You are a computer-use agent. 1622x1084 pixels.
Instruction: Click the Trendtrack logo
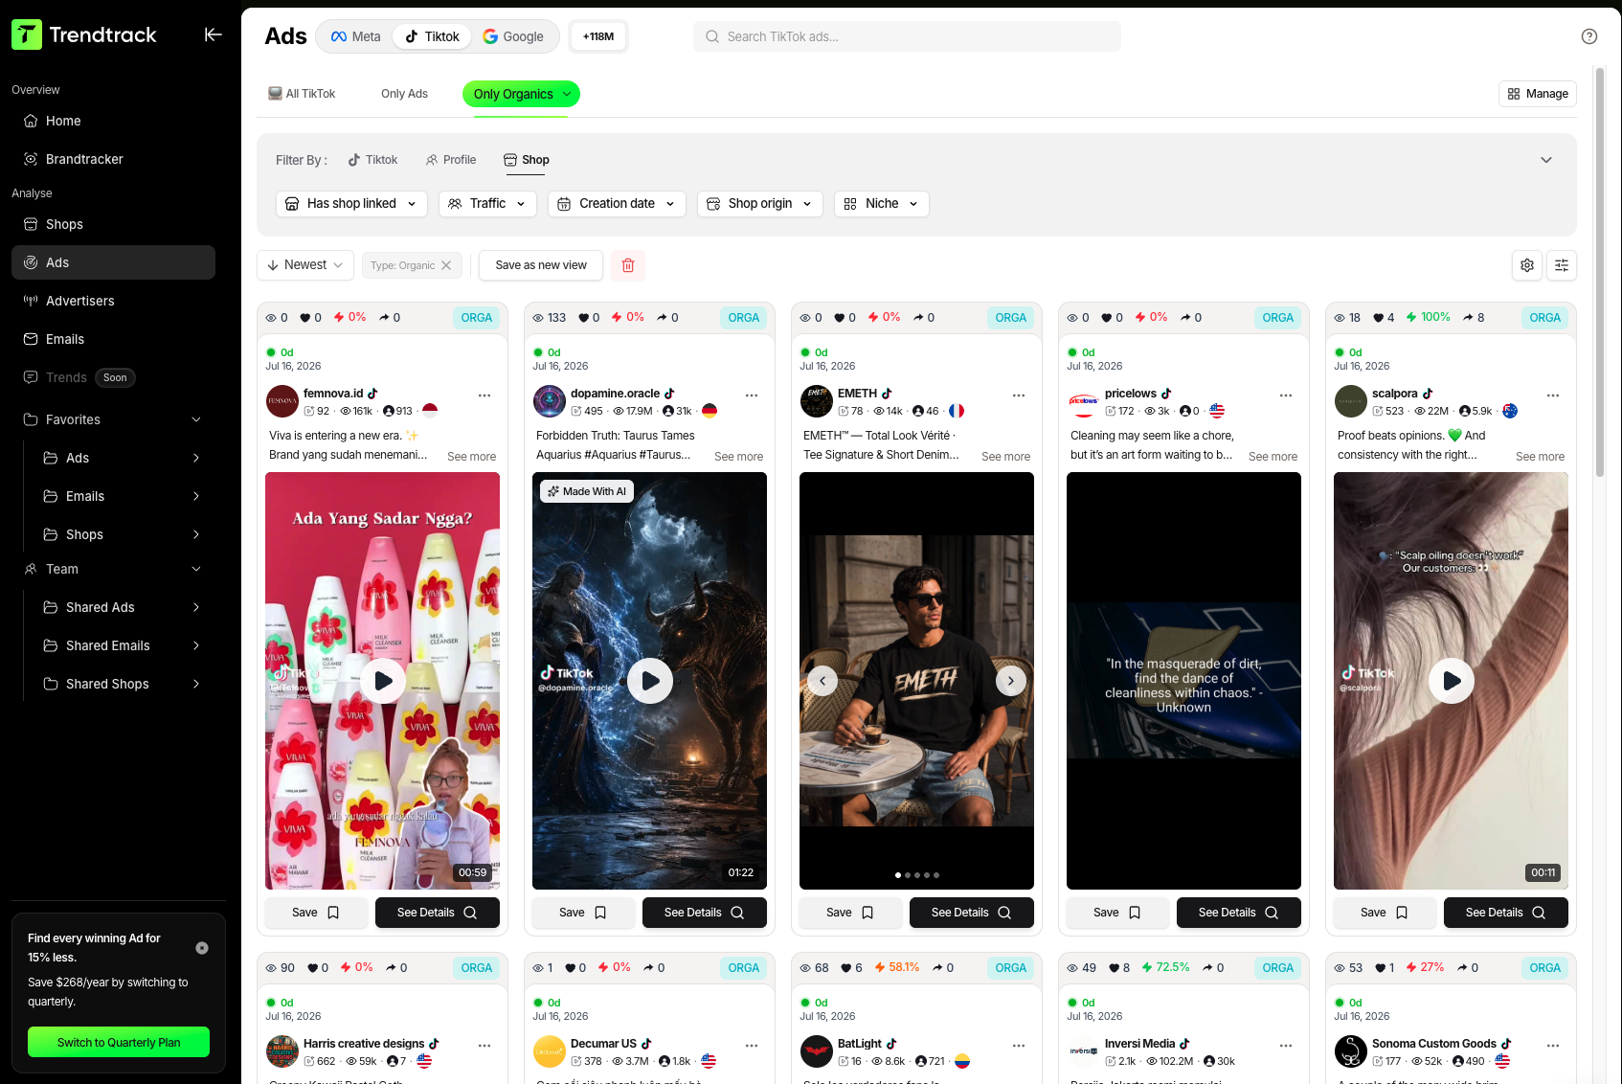tap(84, 34)
